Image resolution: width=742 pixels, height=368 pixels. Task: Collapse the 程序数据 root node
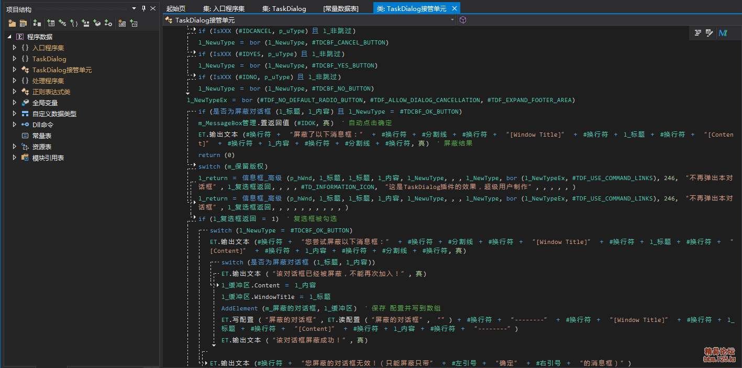9,37
